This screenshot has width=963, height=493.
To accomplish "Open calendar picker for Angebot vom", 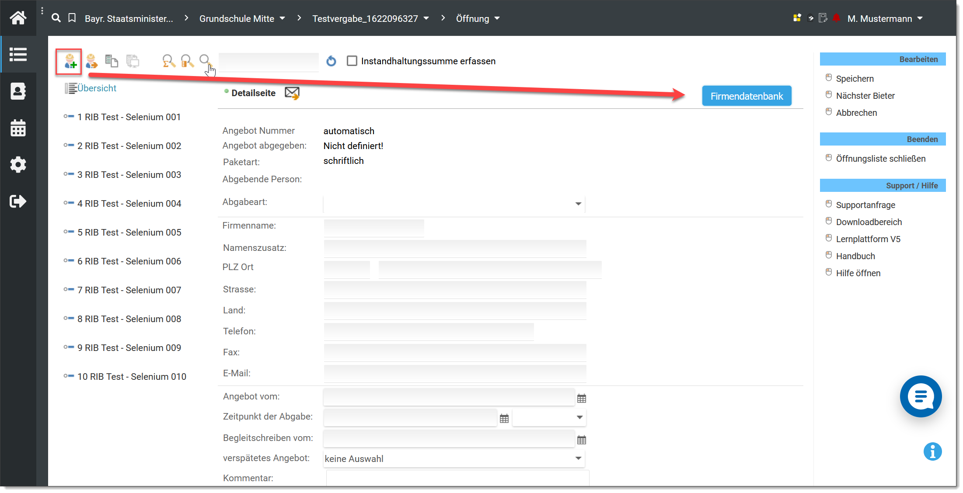I will tap(582, 398).
